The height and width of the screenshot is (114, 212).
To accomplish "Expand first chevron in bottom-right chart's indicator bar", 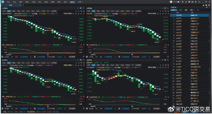I will pyautogui.click(x=115, y=108).
